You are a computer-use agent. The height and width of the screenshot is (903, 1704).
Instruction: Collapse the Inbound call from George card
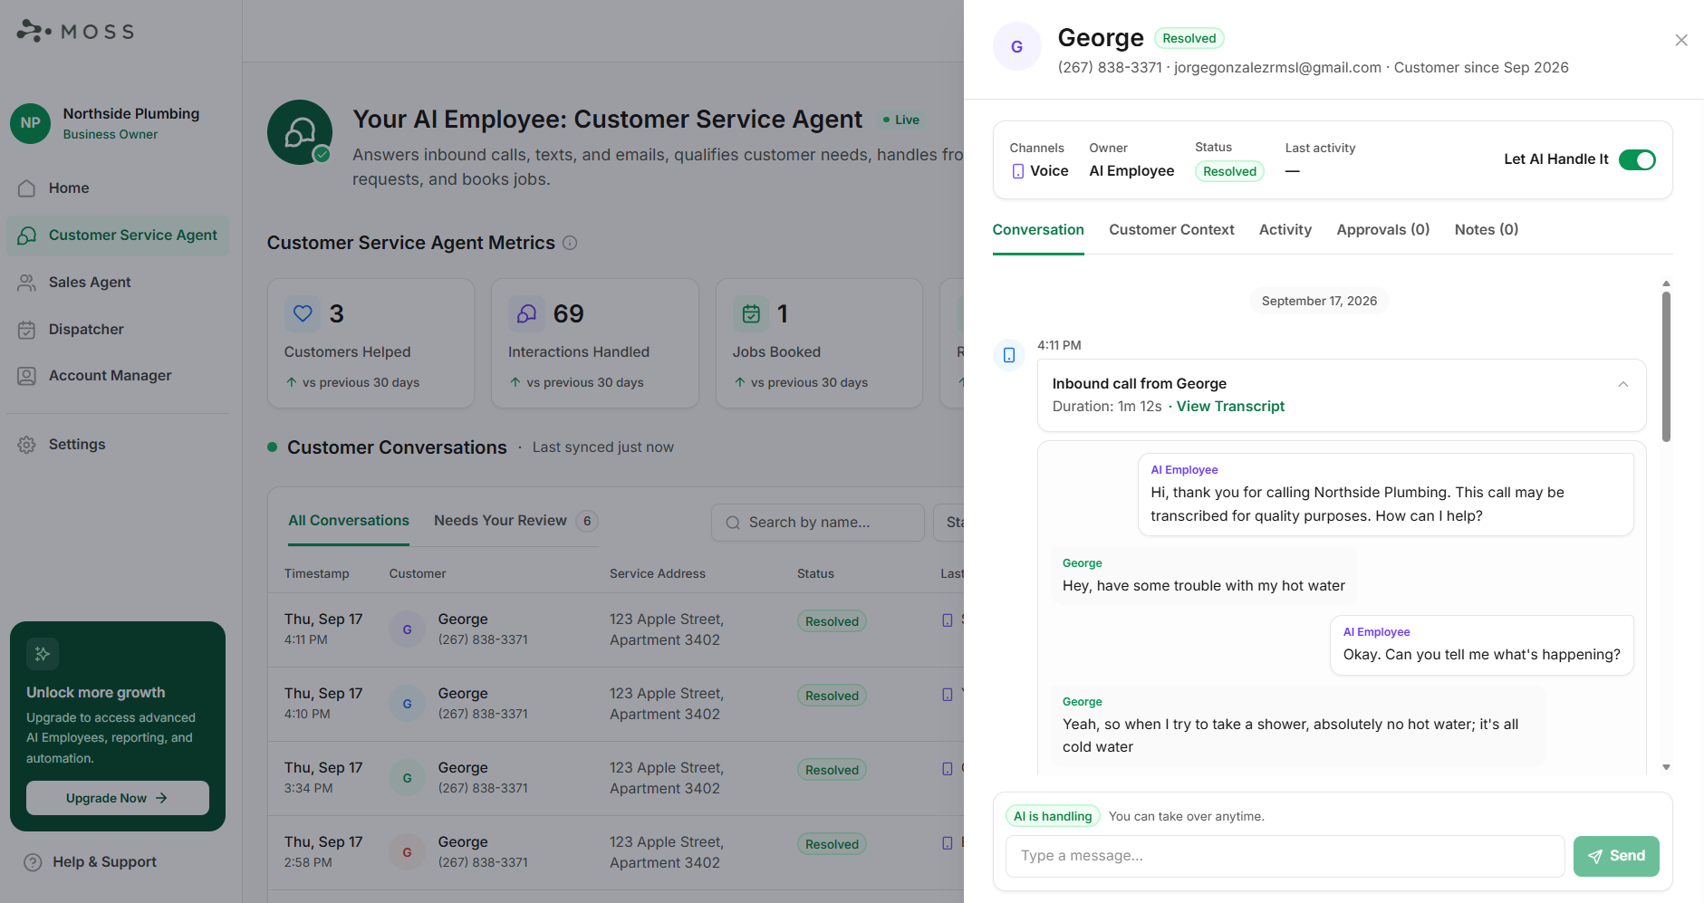tap(1623, 385)
